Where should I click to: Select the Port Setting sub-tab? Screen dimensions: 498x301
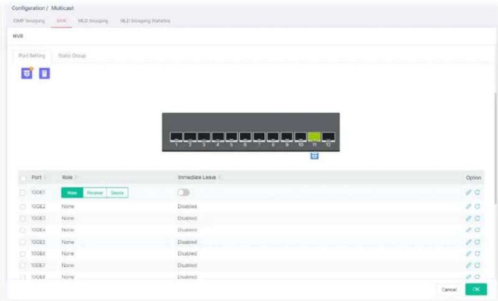[32, 55]
